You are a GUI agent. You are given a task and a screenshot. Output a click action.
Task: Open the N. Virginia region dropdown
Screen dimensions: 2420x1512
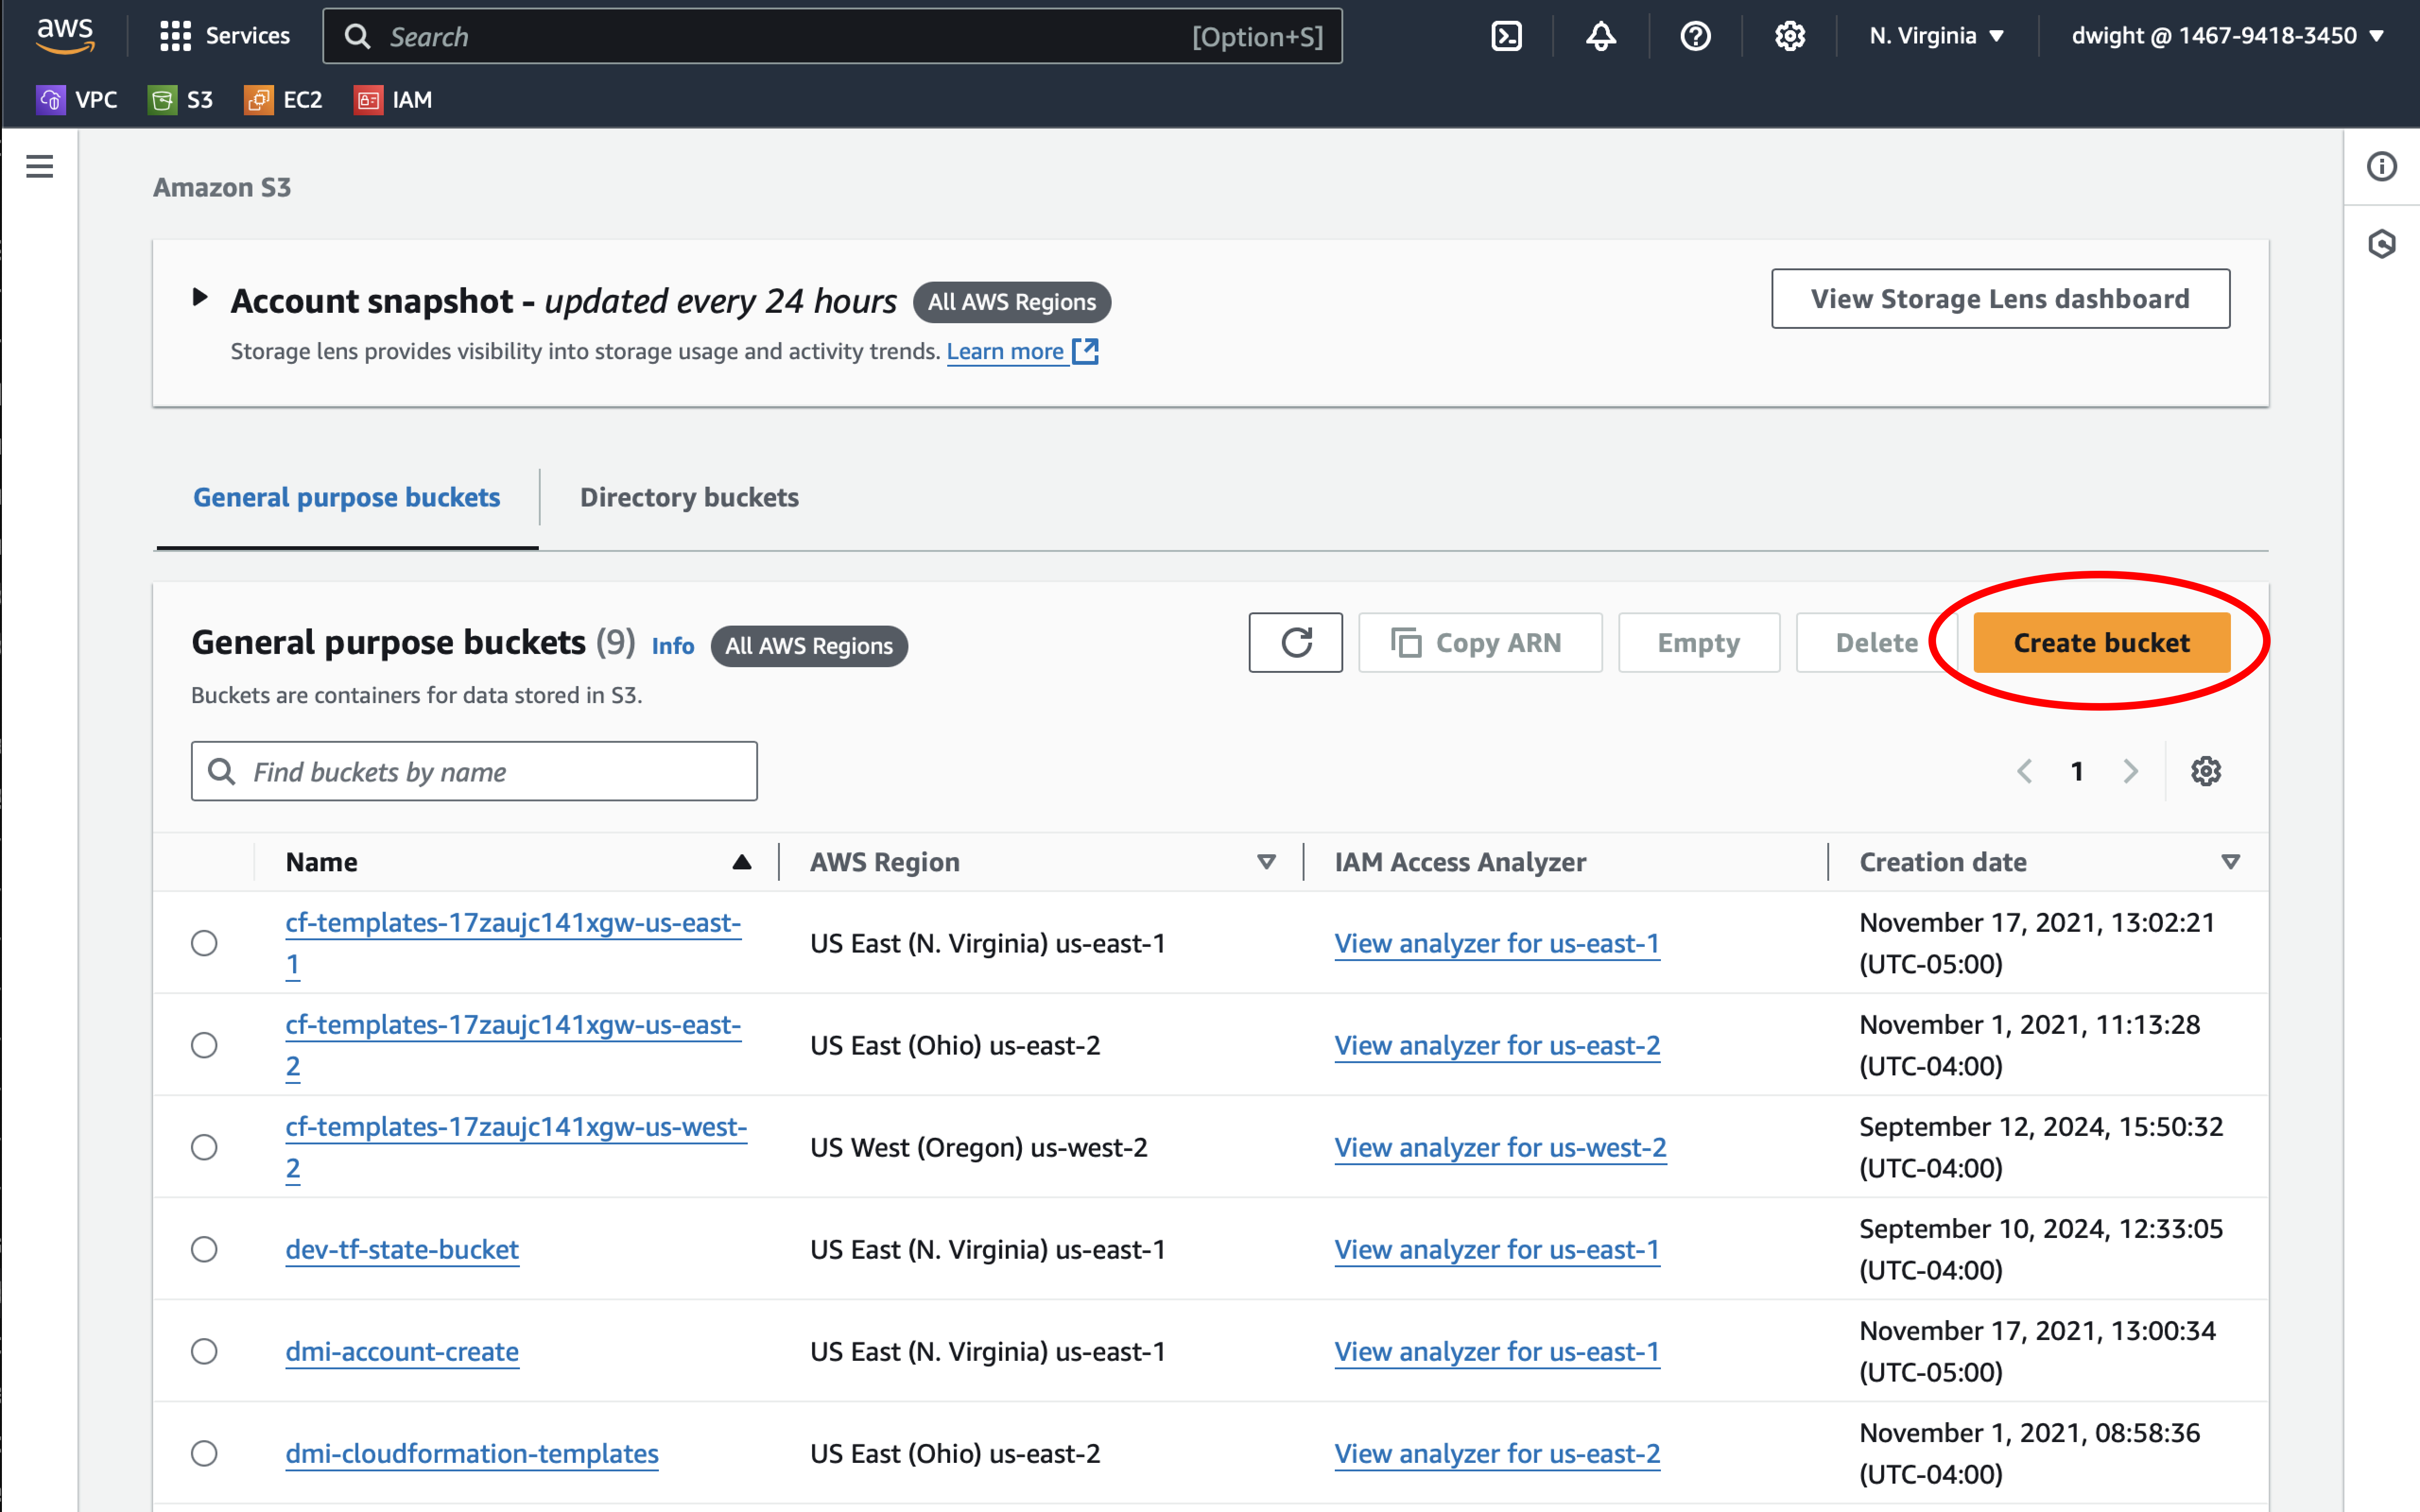tap(1936, 36)
